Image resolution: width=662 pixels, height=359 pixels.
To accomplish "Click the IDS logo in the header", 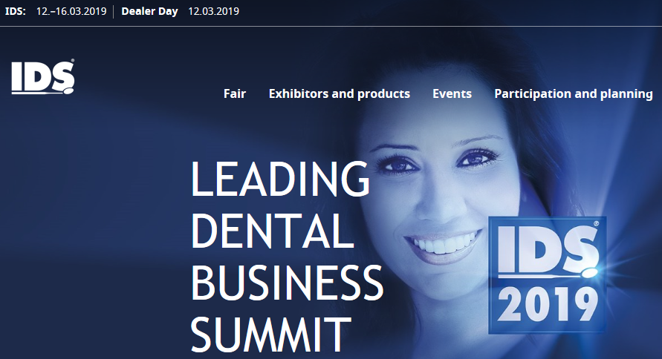I will tap(42, 76).
